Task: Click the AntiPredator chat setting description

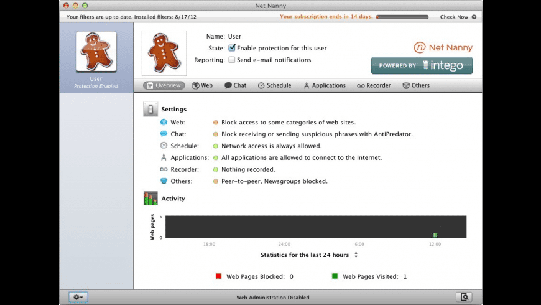Action: 317,134
